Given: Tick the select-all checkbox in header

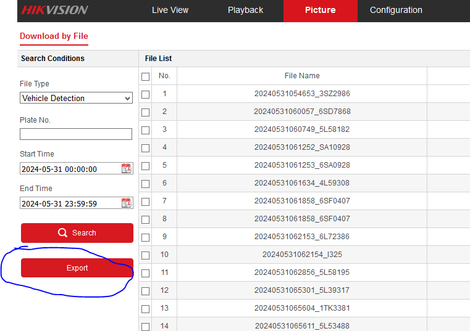Looking at the screenshot, I should (x=146, y=76).
